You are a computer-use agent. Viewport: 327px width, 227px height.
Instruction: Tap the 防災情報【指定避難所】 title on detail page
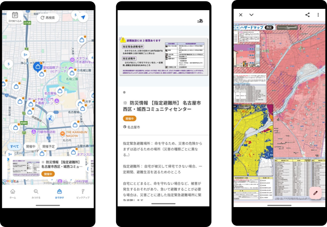click(x=162, y=106)
